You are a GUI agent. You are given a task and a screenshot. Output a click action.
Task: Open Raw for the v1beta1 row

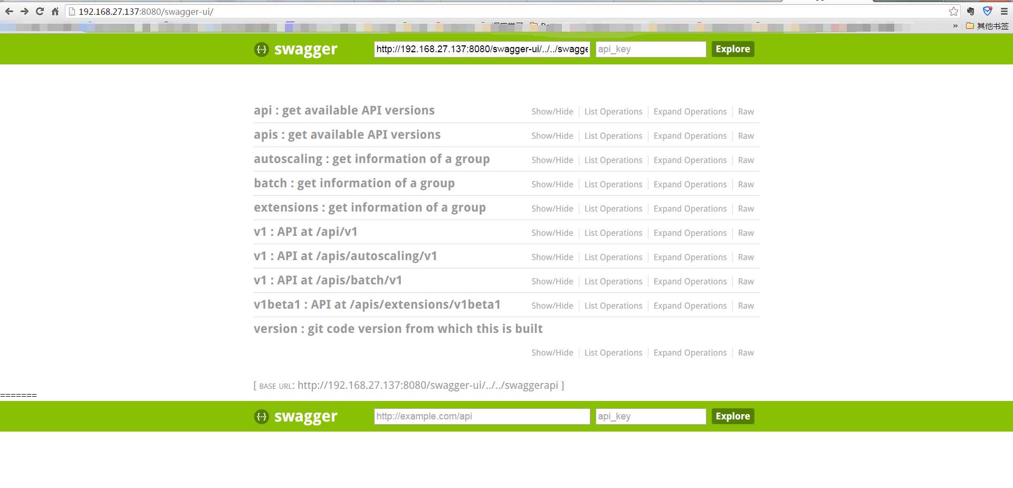coord(746,305)
